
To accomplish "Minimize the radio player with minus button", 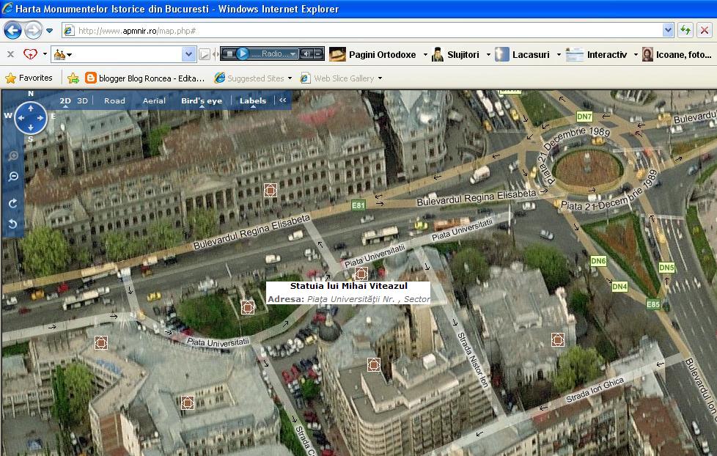I will 318,54.
